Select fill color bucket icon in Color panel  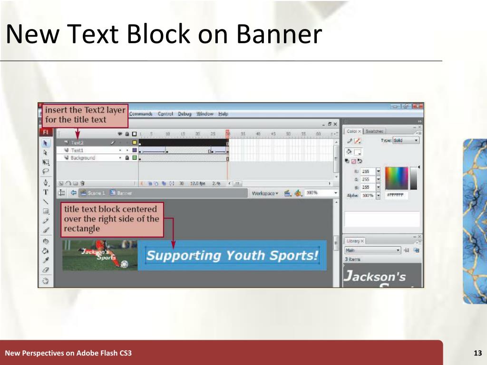349,152
